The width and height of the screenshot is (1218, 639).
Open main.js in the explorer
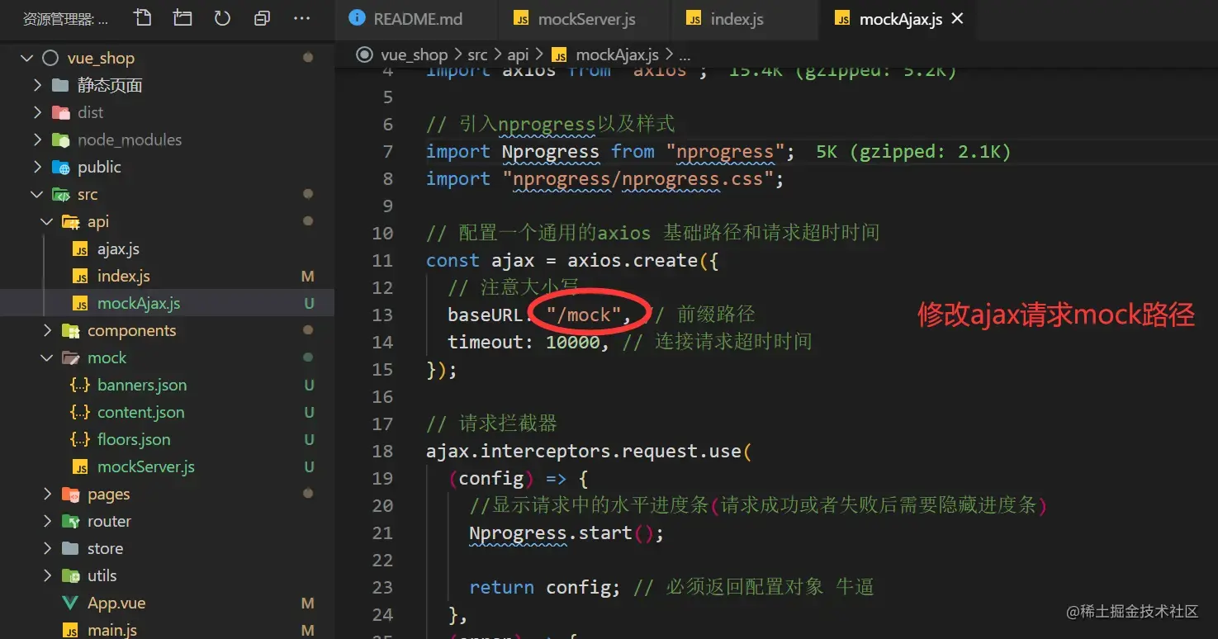coord(112,630)
